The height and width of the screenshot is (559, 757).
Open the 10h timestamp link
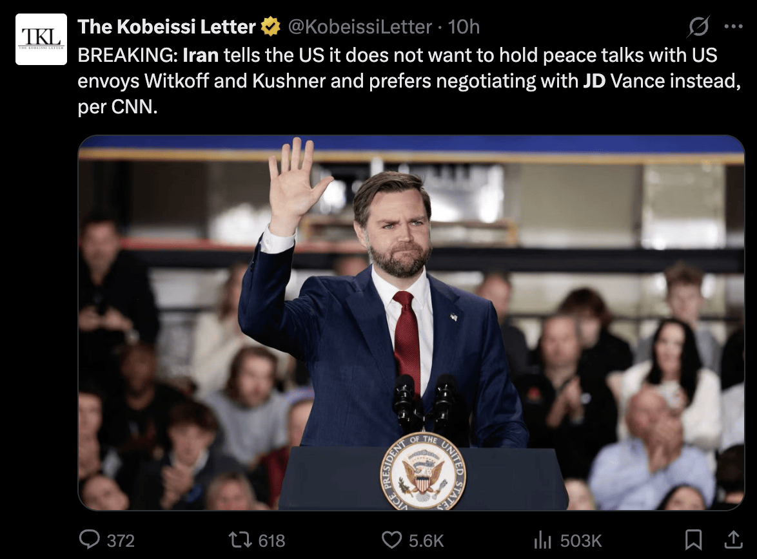tap(464, 27)
